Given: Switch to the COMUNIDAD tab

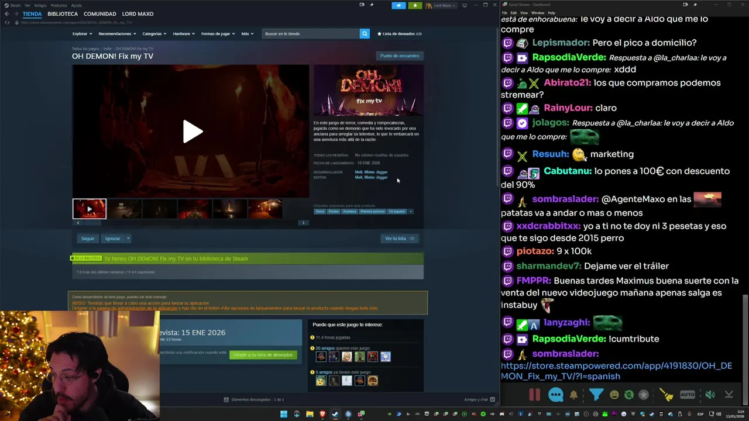Looking at the screenshot, I should pos(100,14).
